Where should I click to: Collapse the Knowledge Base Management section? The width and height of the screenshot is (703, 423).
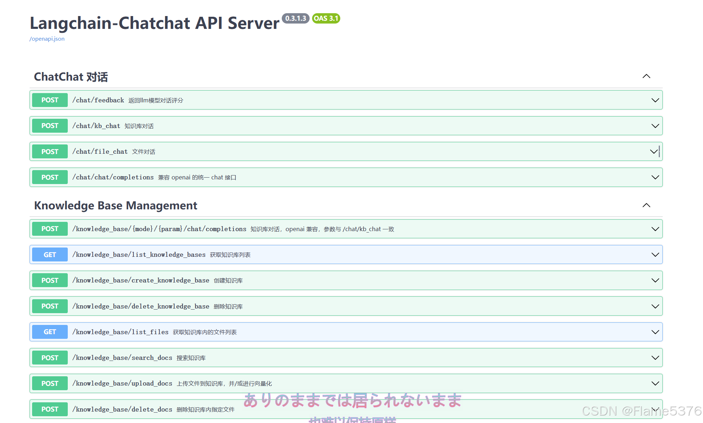pos(646,205)
